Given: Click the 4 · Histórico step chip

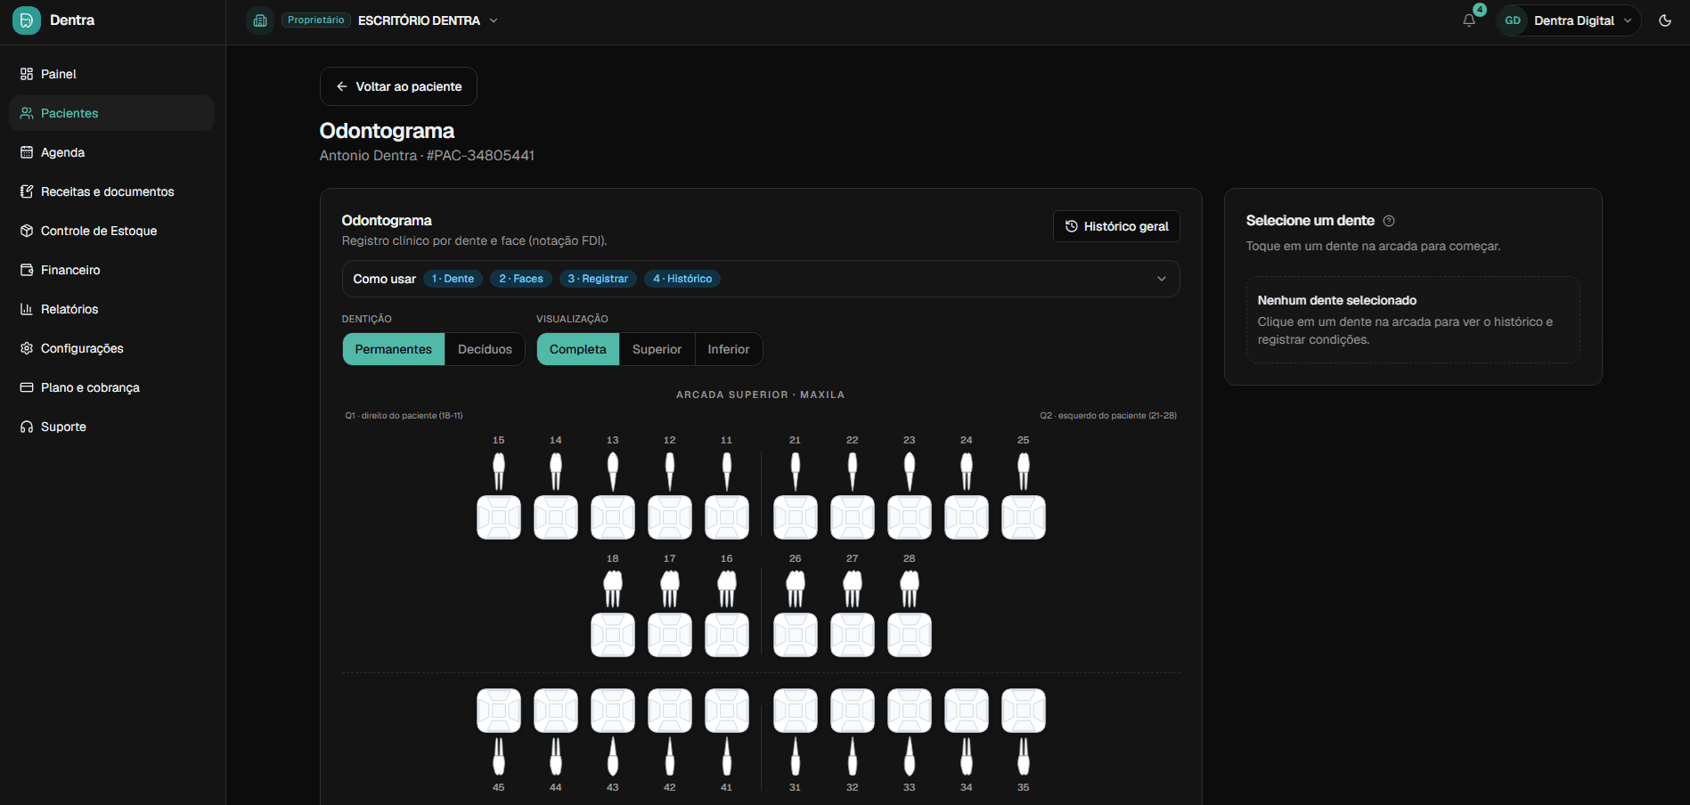Looking at the screenshot, I should click(682, 279).
